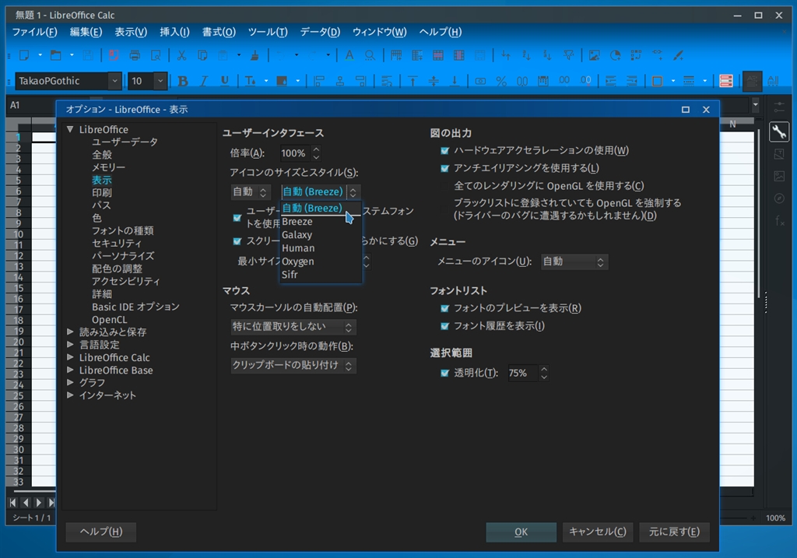This screenshot has height=558, width=797.
Task: Choose Oxygen icon style option
Action: pyautogui.click(x=321, y=261)
